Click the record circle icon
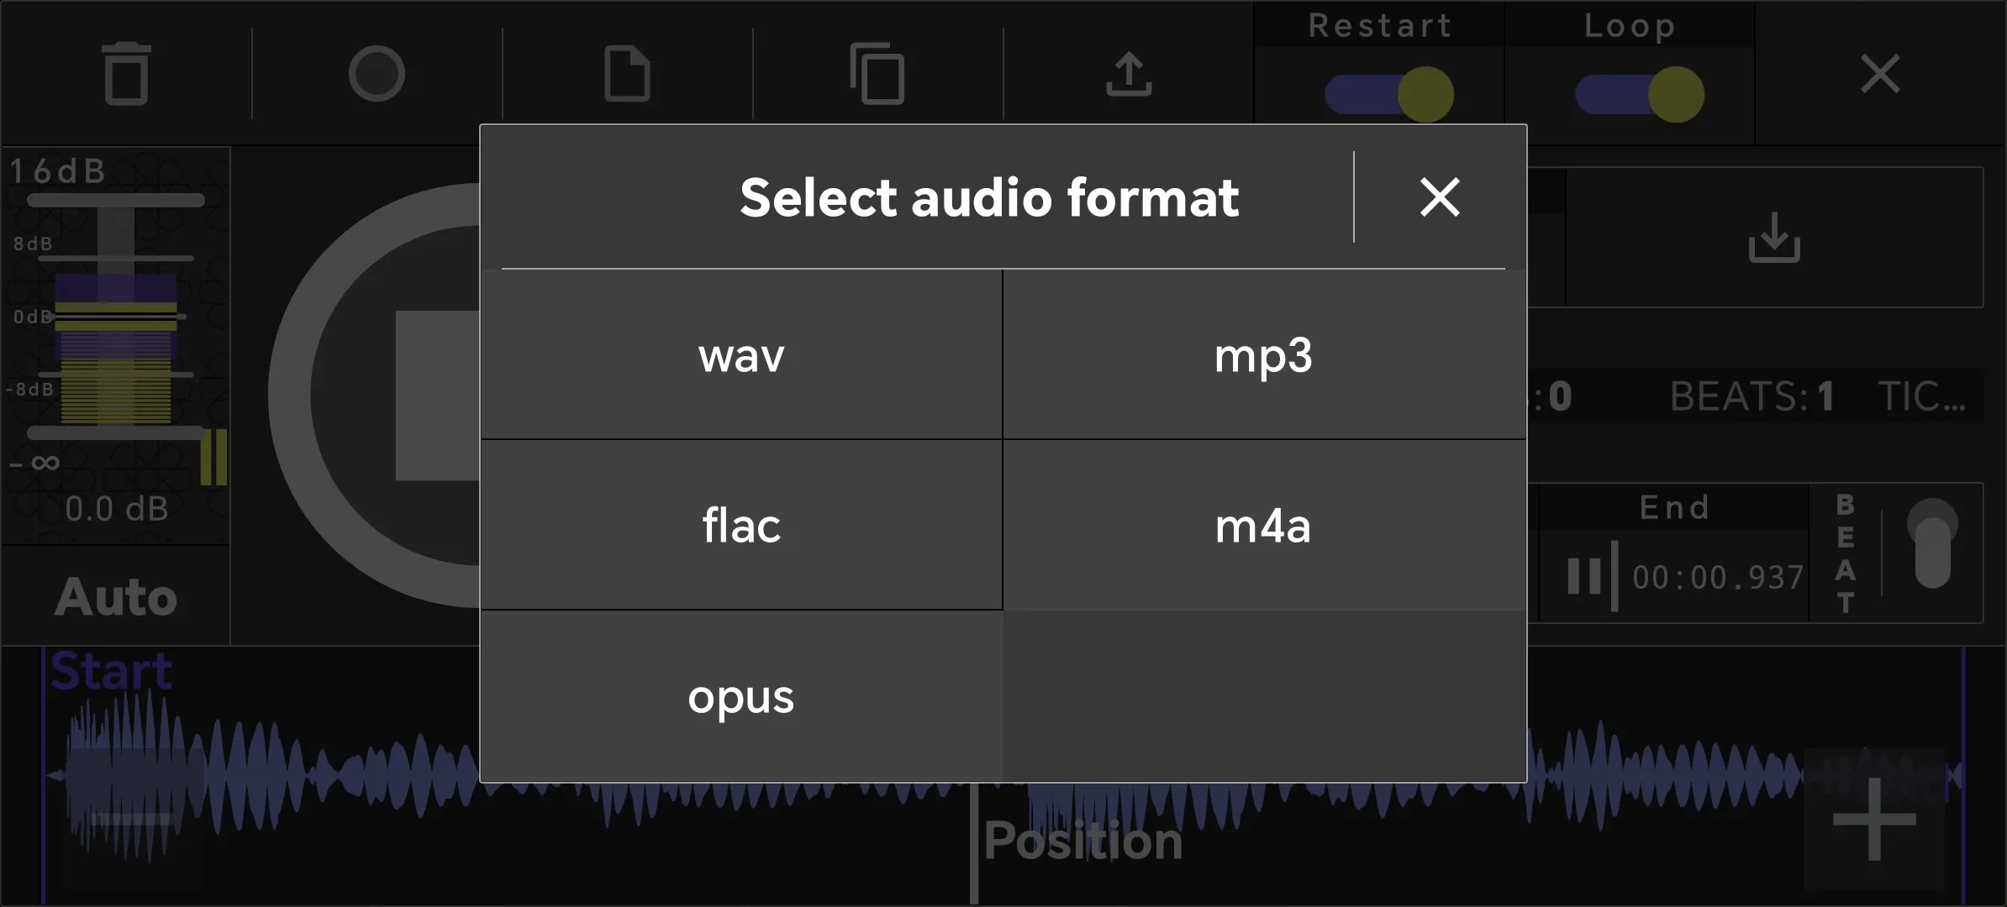 pyautogui.click(x=377, y=74)
